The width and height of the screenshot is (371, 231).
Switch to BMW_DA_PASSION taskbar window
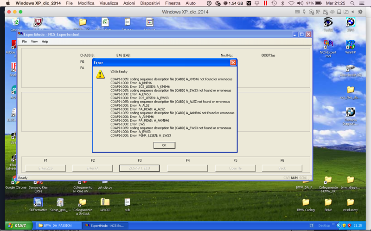tap(58, 225)
